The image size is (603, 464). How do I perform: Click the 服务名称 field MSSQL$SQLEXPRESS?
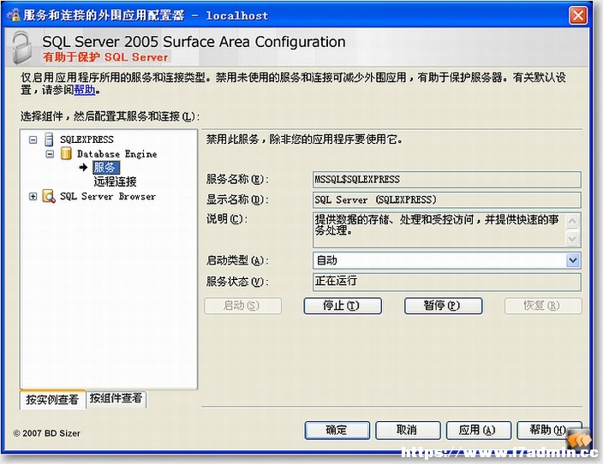pyautogui.click(x=446, y=180)
